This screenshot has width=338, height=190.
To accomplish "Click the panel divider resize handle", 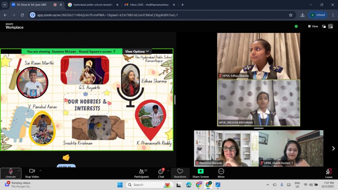I will pos(175,100).
